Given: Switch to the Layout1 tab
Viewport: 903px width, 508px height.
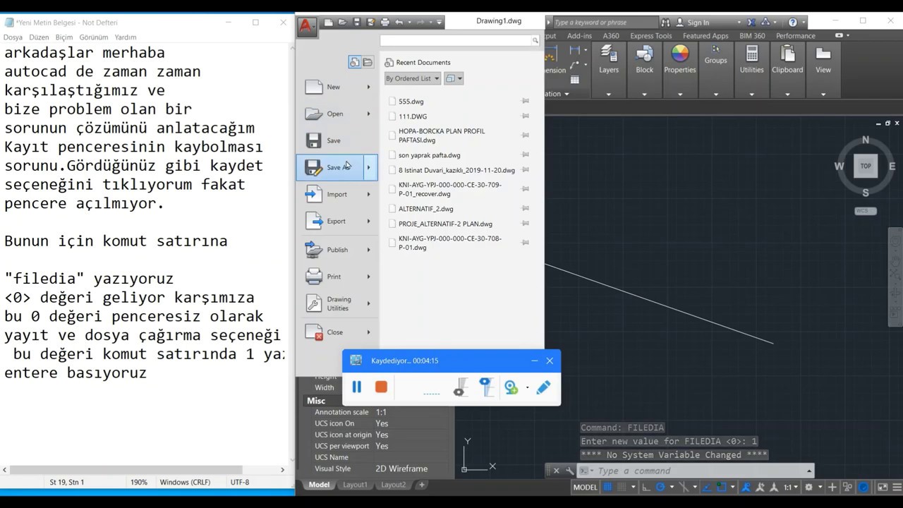Looking at the screenshot, I should tap(355, 485).
